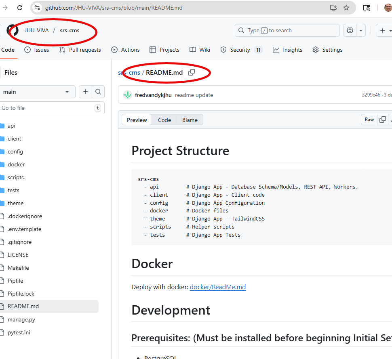The width and height of the screenshot is (392, 359).
Task: Bookmark the page with the star icon
Action: click(346, 8)
